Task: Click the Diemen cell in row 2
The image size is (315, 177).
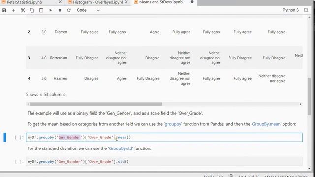Action: click(x=61, y=32)
